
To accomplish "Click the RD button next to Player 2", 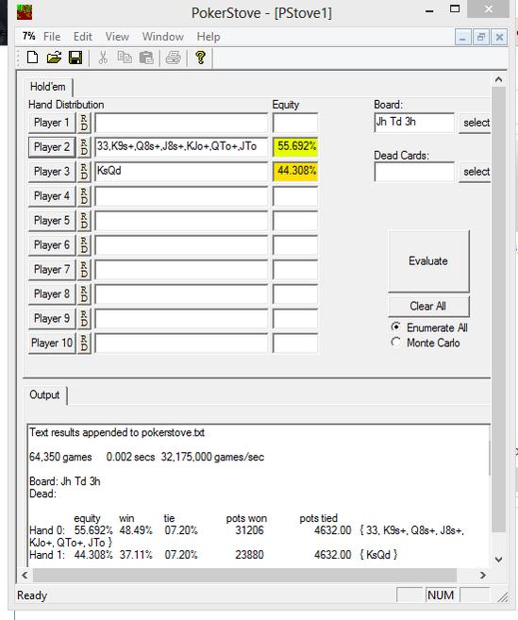I will 84,147.
